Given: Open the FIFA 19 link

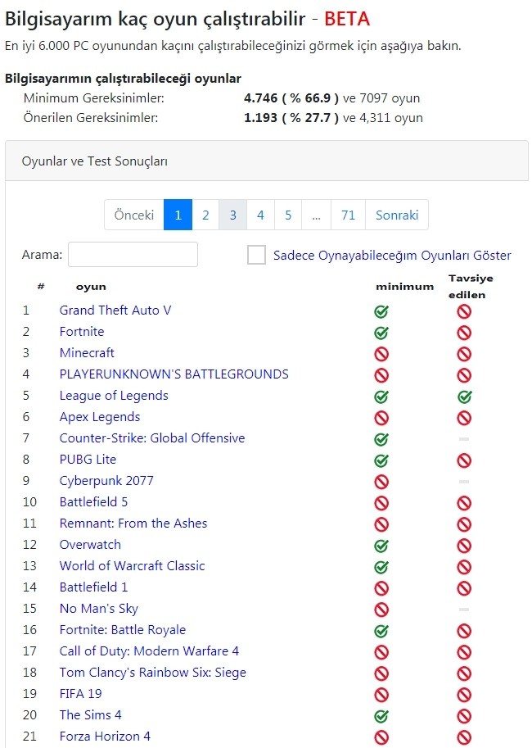Looking at the screenshot, I should pos(80,694).
